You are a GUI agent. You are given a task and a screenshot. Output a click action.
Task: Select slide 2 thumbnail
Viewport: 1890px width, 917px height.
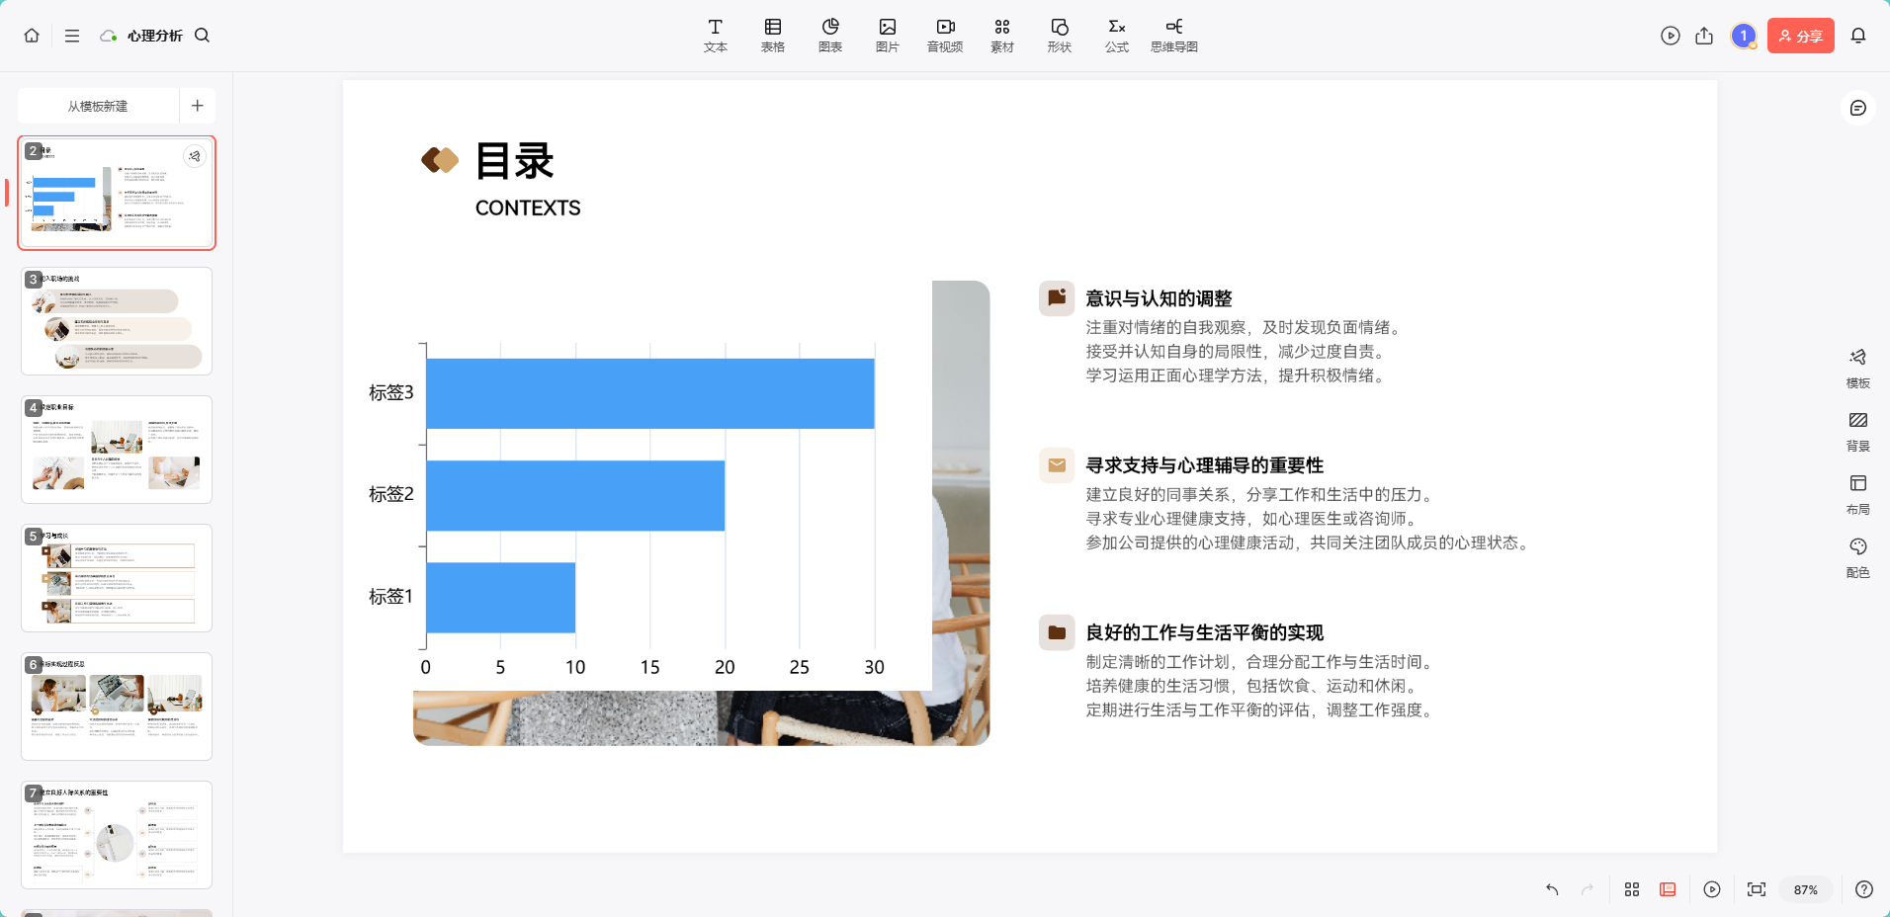[117, 193]
